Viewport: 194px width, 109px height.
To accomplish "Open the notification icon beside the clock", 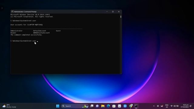I will (191, 106).
